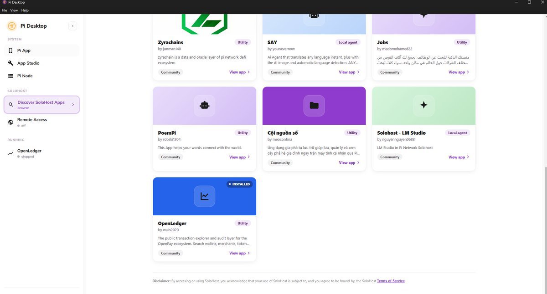Click the Community badge on Zyrachains

tap(170, 72)
